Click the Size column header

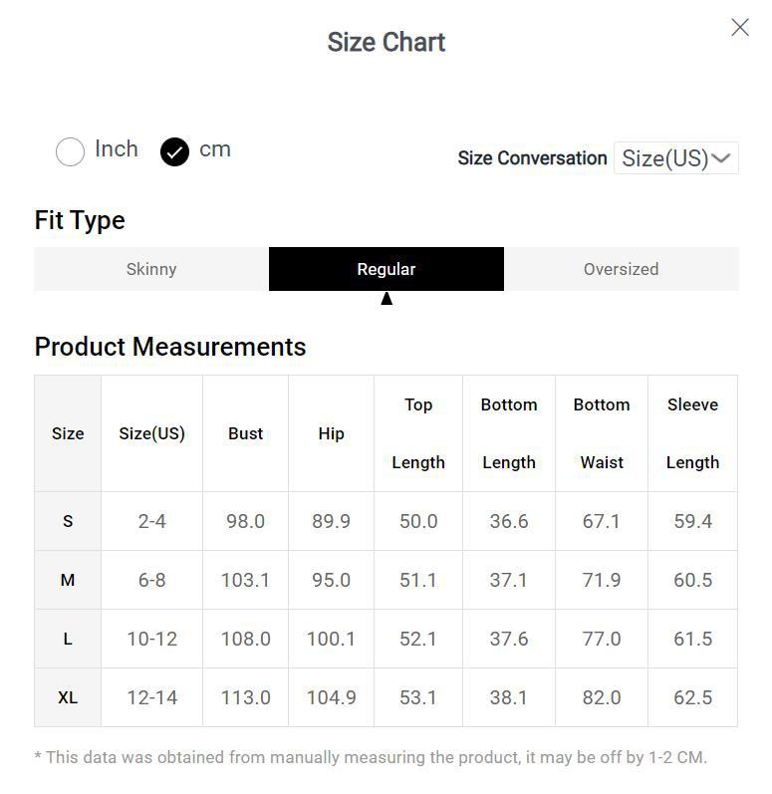[x=68, y=433]
